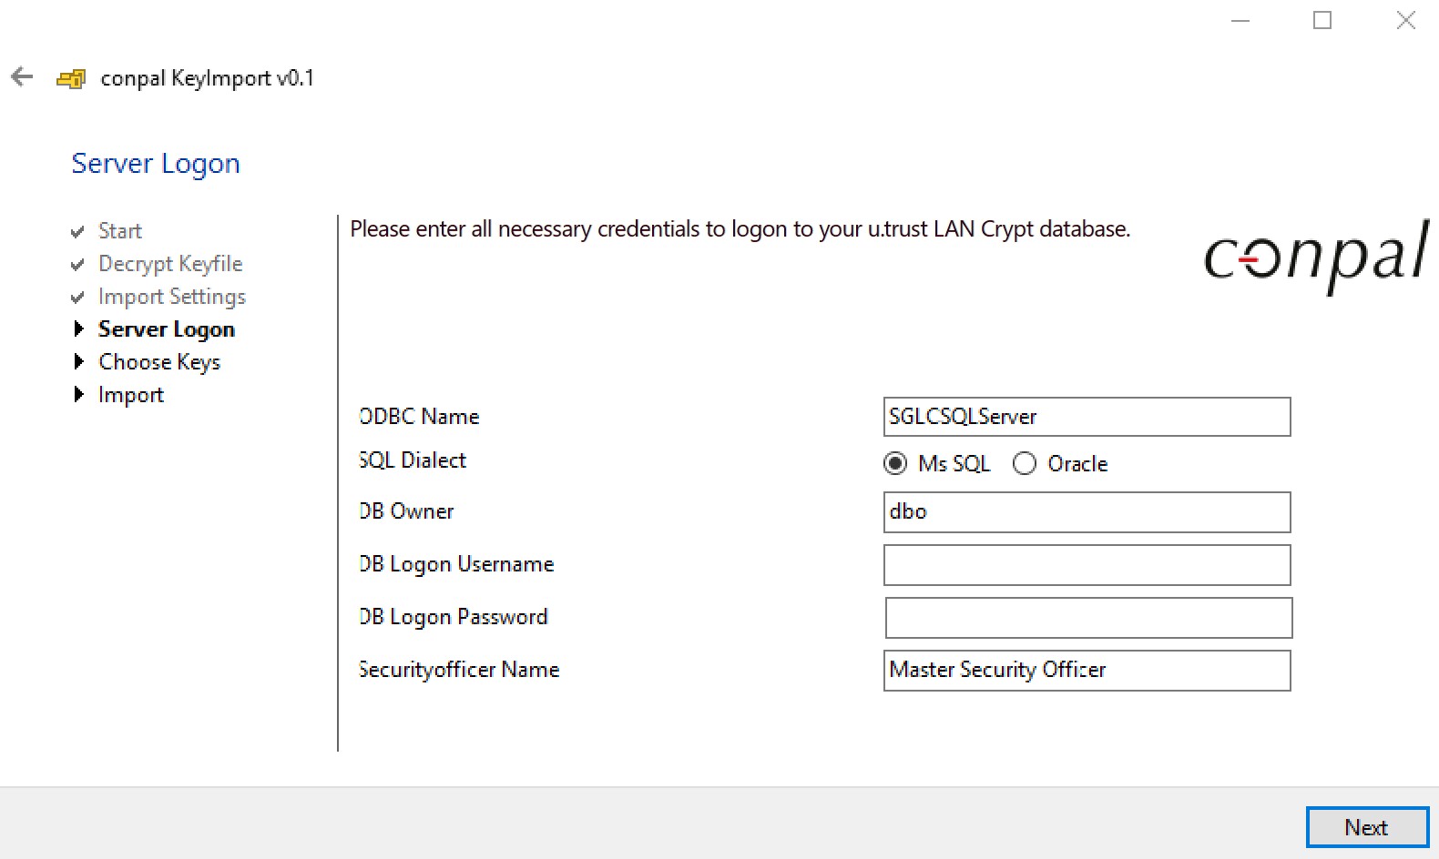Click the checkmark beside Decrypt Keyfile
Image resolution: width=1439 pixels, height=859 pixels.
[77, 265]
